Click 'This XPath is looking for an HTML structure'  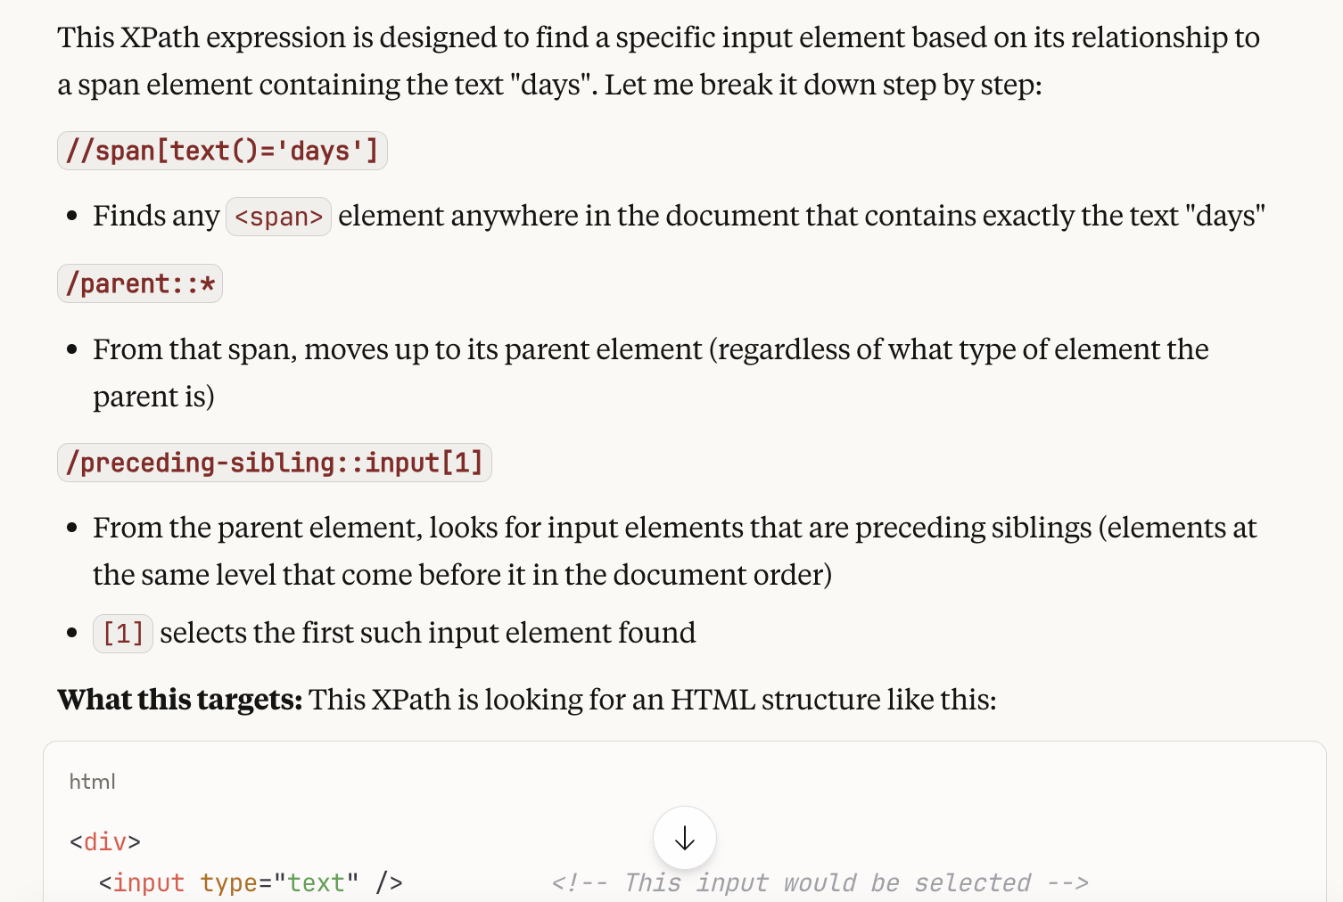coord(652,700)
